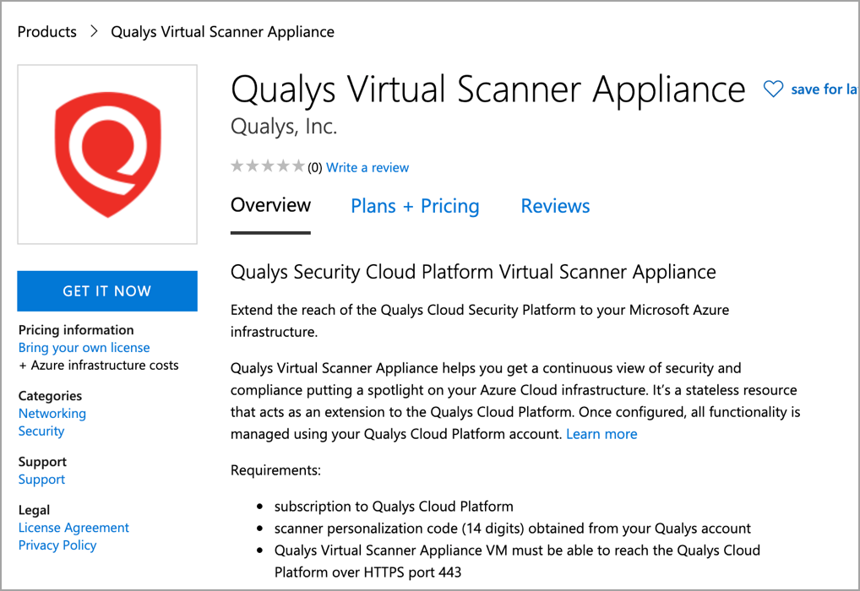Click the Qualys Virtual Scanner Appliance breadcrumb
This screenshot has height=591, width=860.
pyautogui.click(x=223, y=32)
